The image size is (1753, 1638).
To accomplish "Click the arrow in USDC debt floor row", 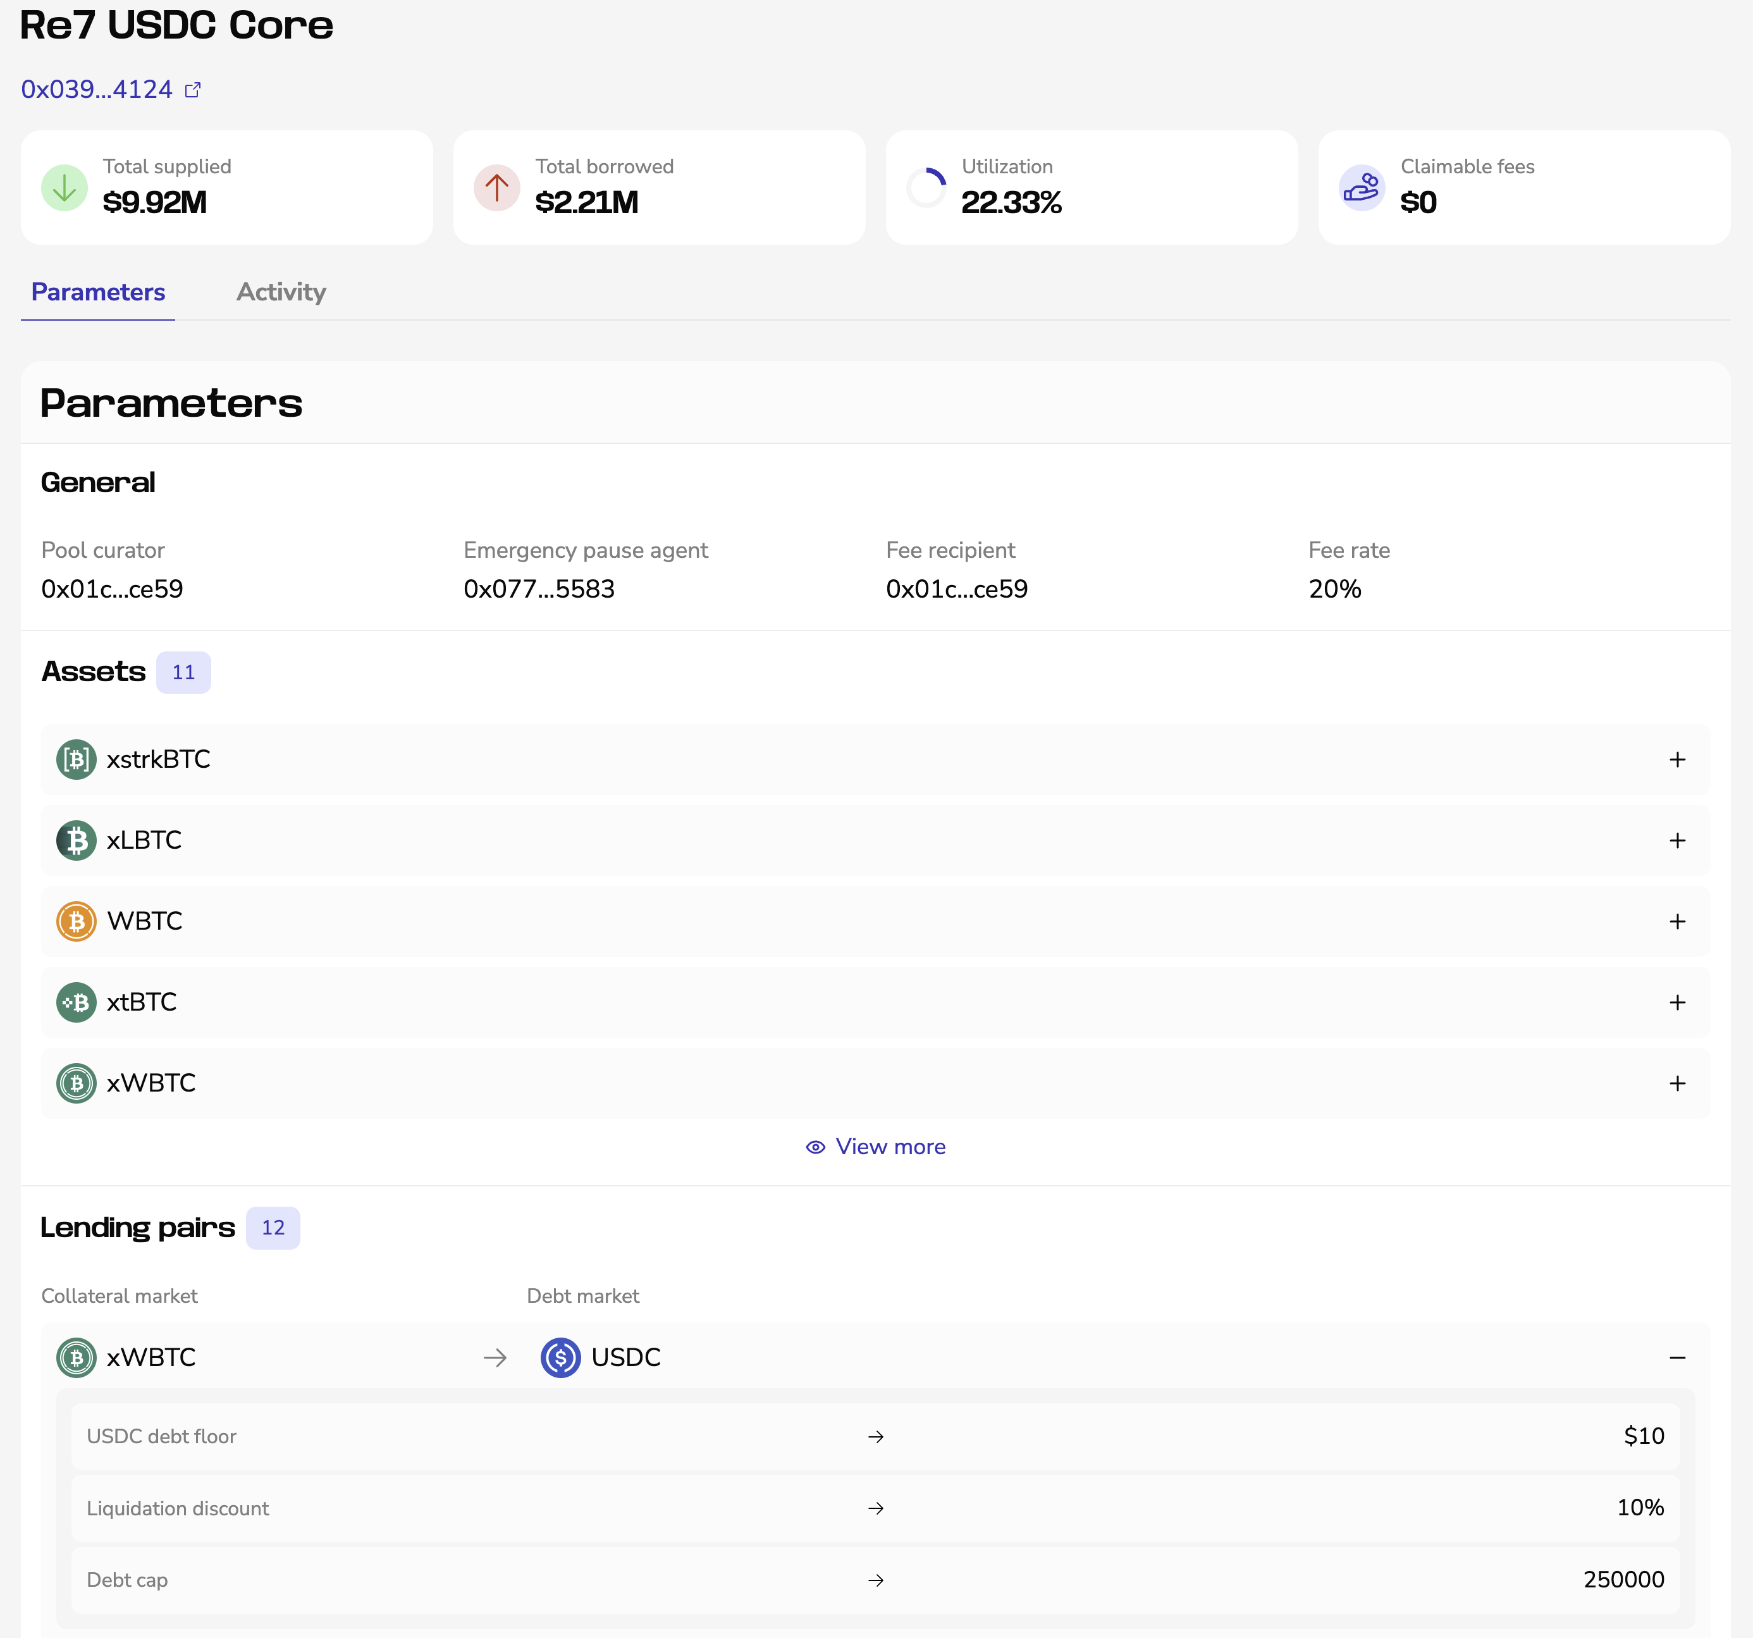I will pyautogui.click(x=876, y=1437).
